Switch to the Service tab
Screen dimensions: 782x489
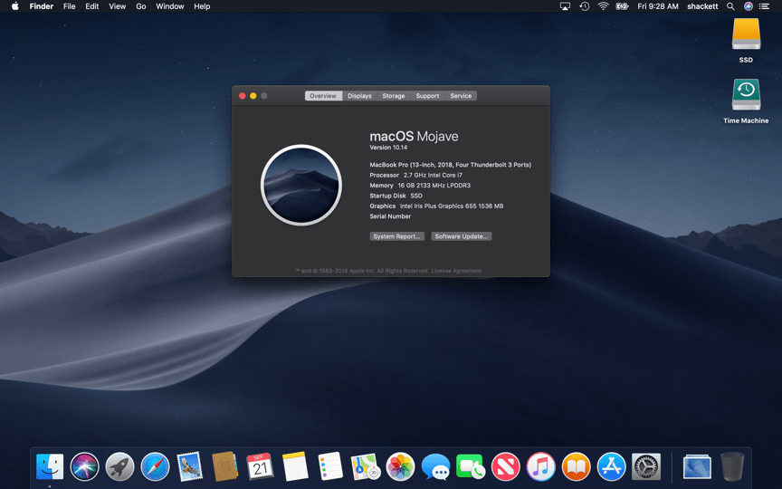click(x=461, y=96)
